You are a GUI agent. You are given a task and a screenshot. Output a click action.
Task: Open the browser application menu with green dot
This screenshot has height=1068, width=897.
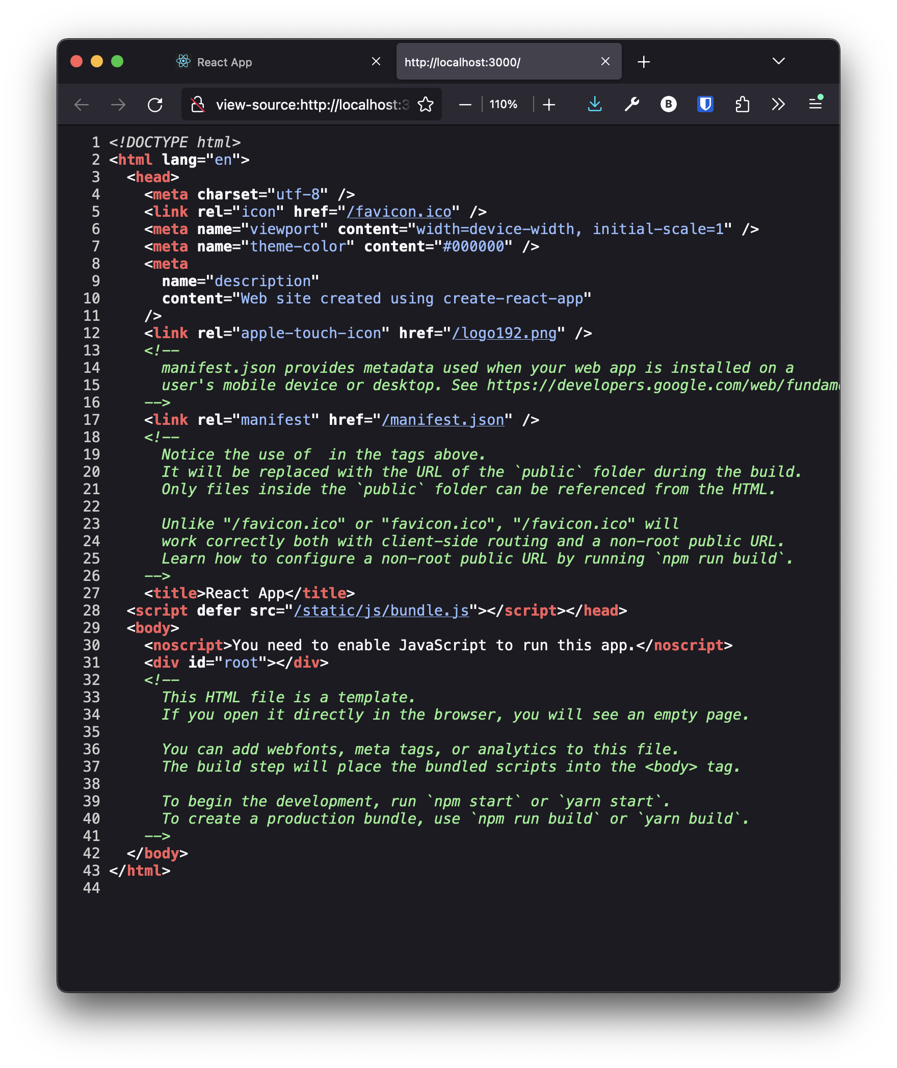pyautogui.click(x=815, y=104)
